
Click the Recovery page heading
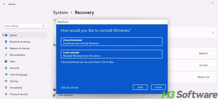point(84,13)
